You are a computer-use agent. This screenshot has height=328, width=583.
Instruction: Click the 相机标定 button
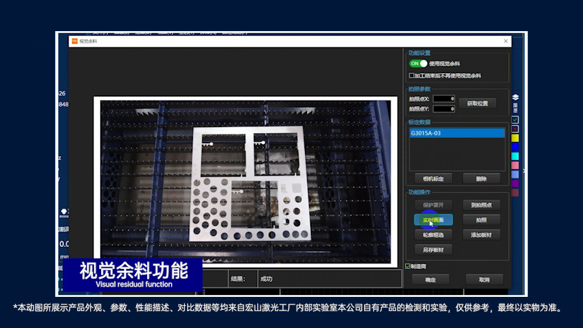[433, 178]
